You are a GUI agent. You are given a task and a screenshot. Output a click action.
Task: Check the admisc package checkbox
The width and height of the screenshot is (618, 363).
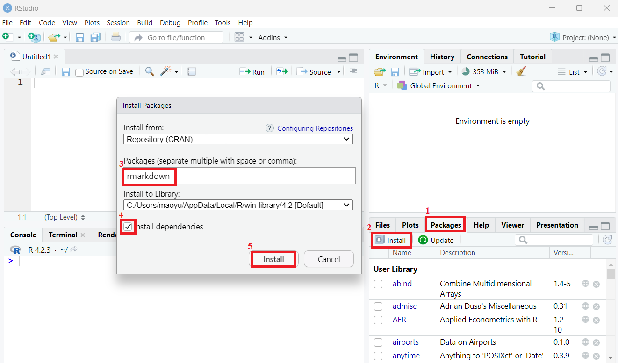tap(378, 306)
